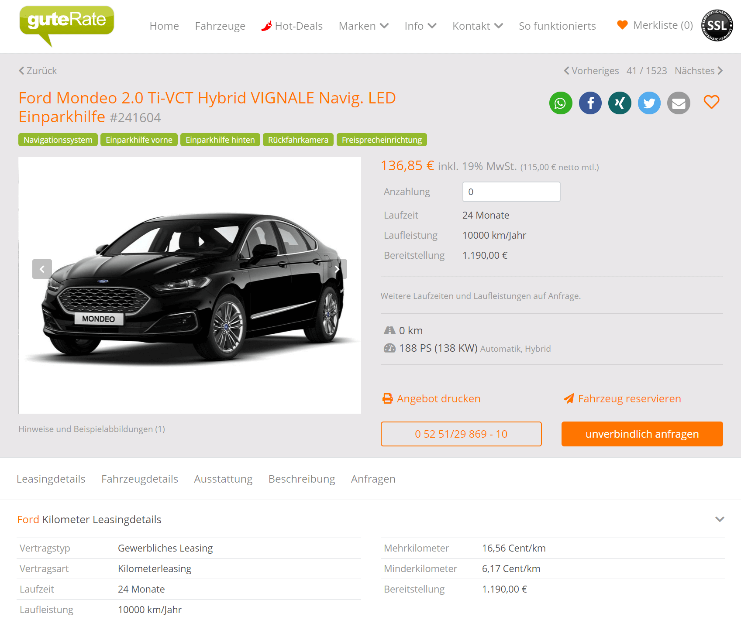This screenshot has height=624, width=741.
Task: Go back with Zurück link
Action: [38, 71]
